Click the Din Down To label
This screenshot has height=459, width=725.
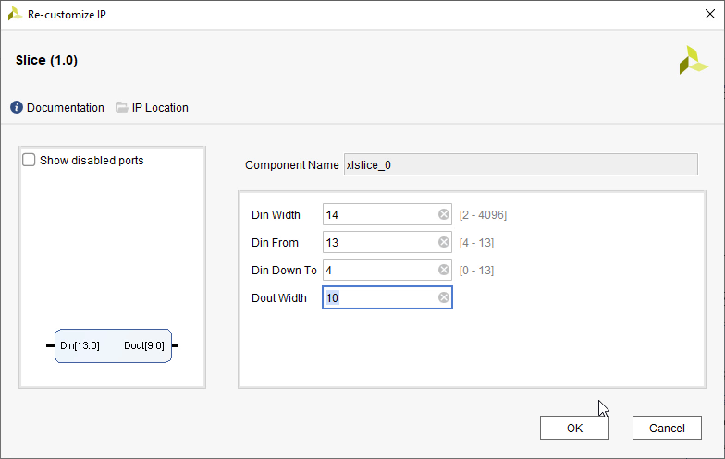coord(284,270)
